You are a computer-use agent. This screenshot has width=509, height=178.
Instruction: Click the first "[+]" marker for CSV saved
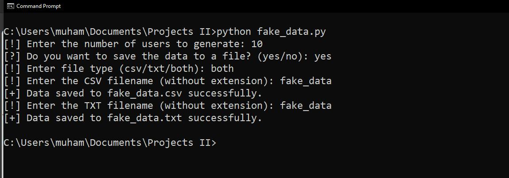[12, 93]
